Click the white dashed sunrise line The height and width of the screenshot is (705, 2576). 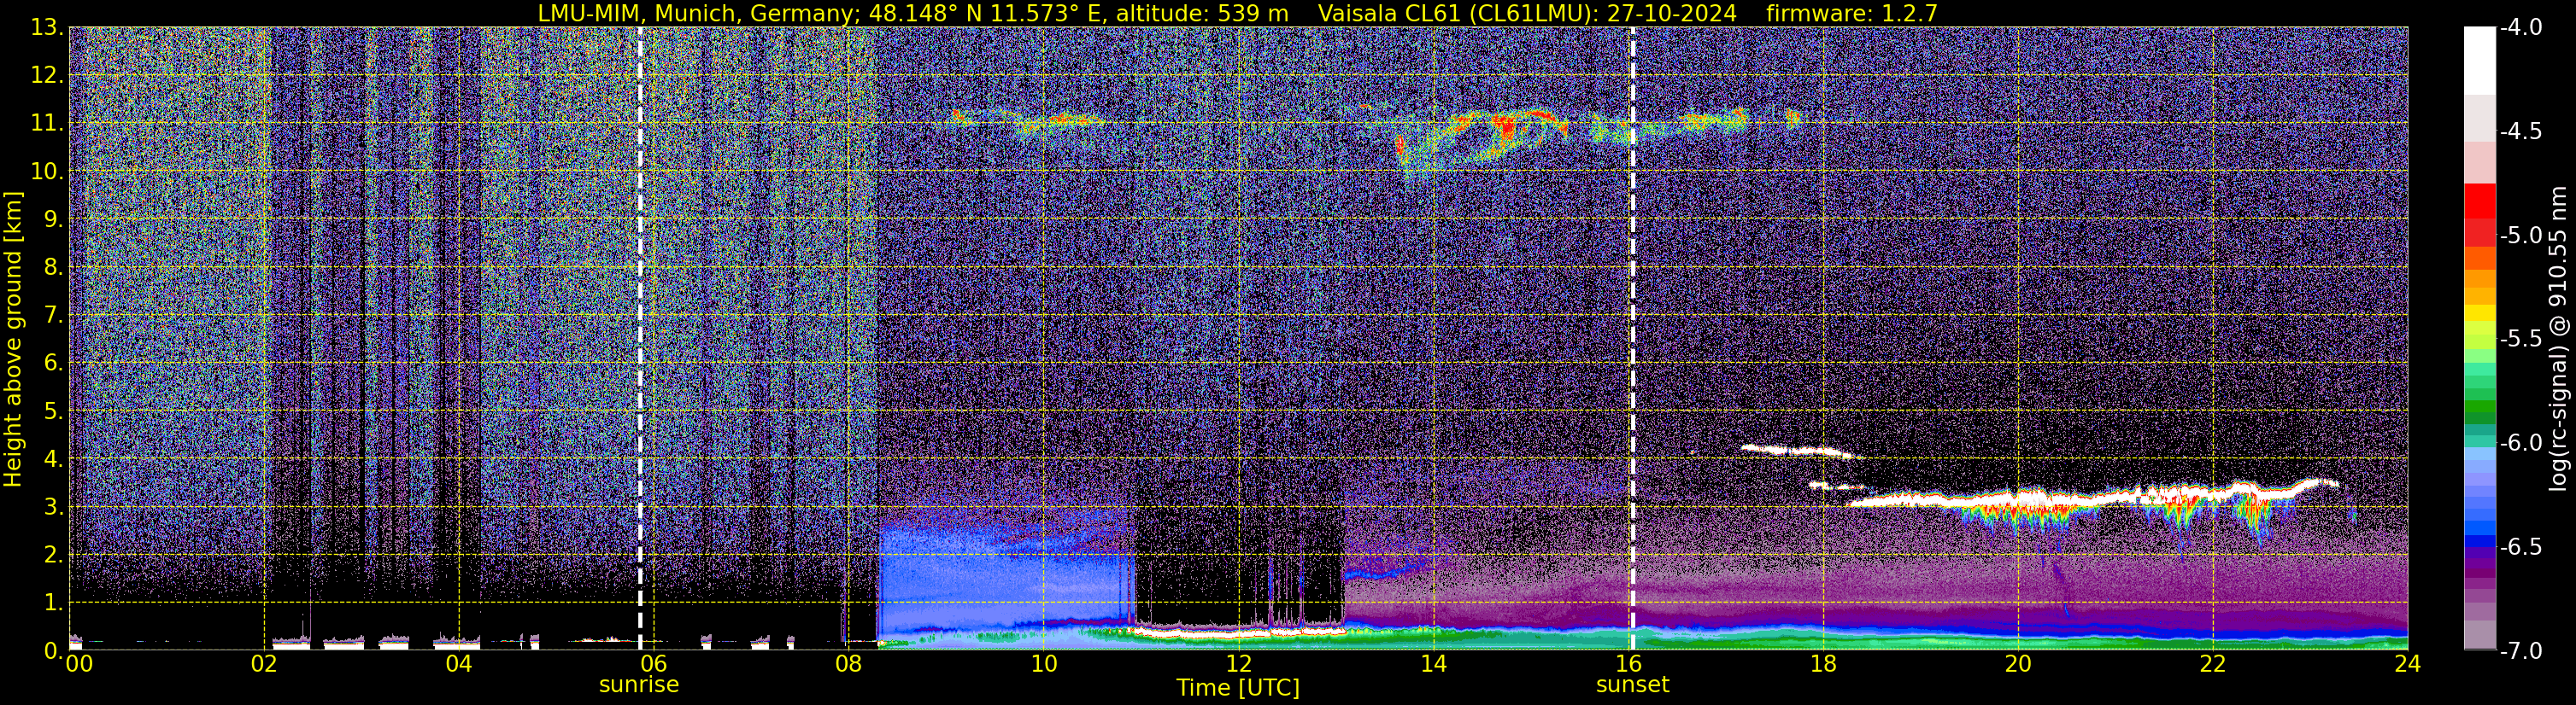(x=640, y=339)
